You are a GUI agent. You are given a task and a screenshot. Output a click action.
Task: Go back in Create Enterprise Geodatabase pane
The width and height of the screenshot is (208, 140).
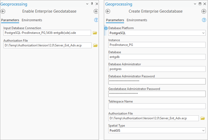108,11
